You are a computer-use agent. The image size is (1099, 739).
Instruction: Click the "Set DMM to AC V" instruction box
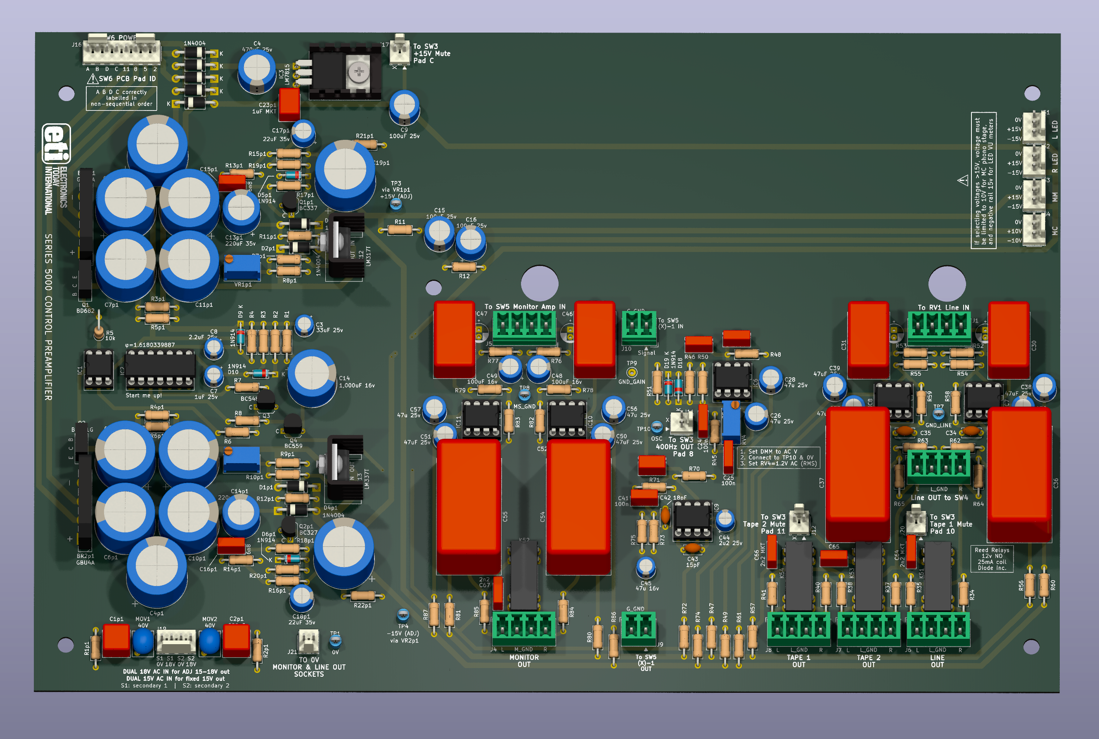[x=778, y=458]
